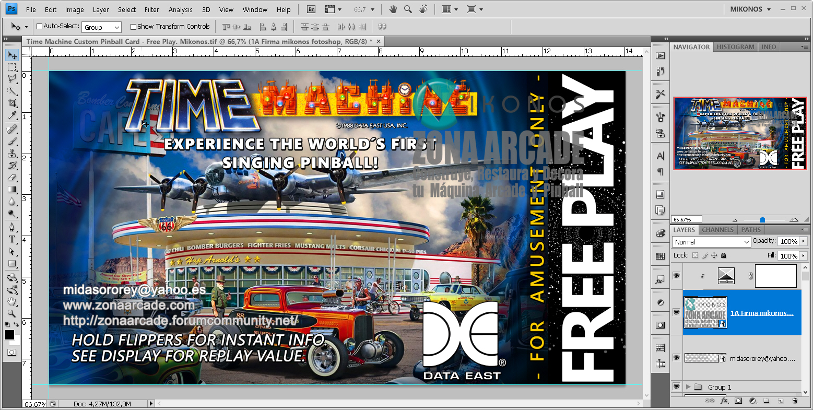The width and height of the screenshot is (813, 410).
Task: Hide the adjustment layer with white mask
Action: click(x=677, y=275)
